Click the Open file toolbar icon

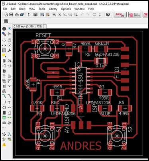tap(6, 14)
